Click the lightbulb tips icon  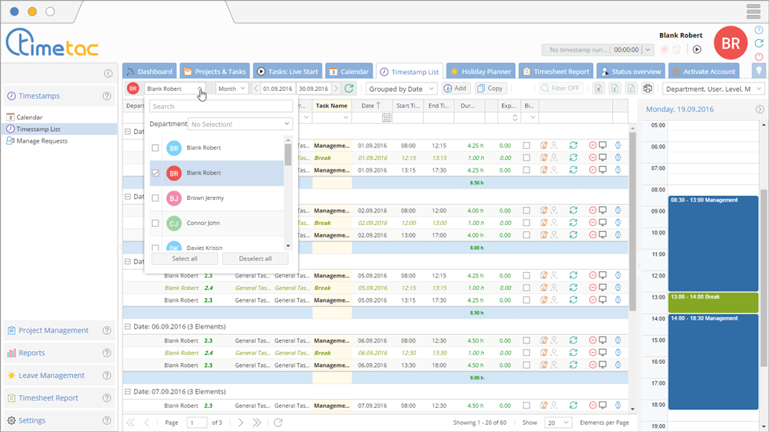tap(758, 71)
